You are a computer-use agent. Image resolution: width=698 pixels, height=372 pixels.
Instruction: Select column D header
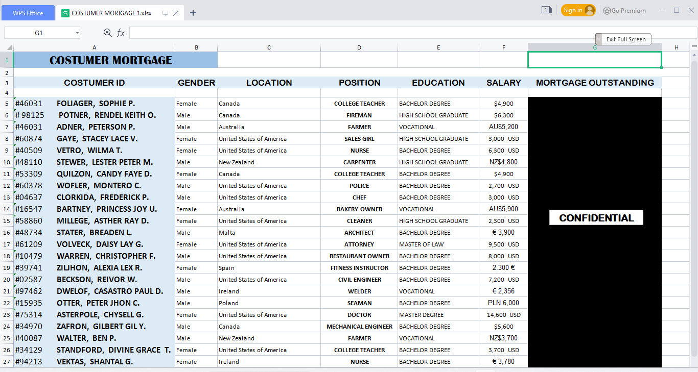point(359,47)
